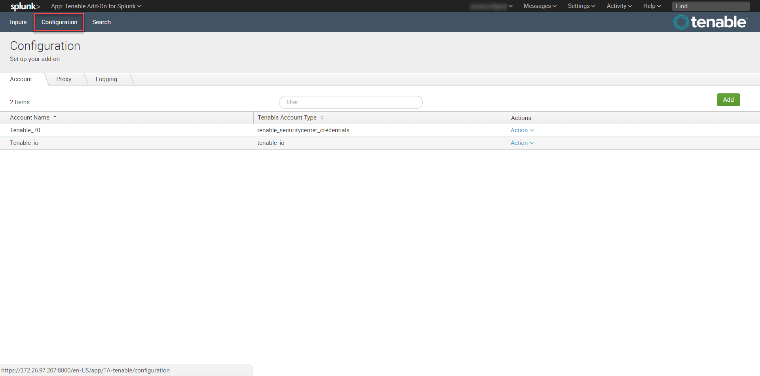760x376 pixels.
Task: Open the user account menu
Action: tap(491, 6)
